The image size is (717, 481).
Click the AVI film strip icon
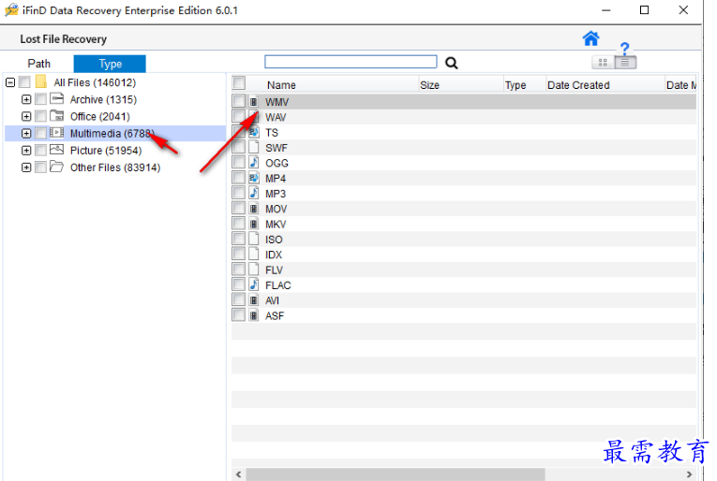(x=254, y=300)
